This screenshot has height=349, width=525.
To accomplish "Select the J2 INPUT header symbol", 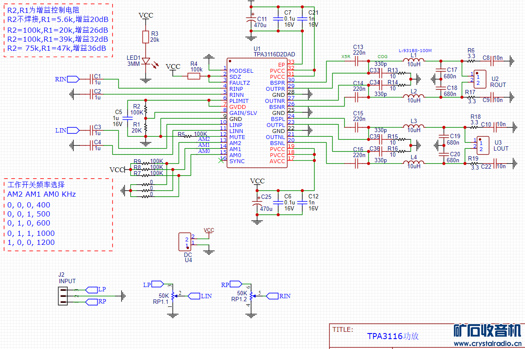I will click(63, 296).
